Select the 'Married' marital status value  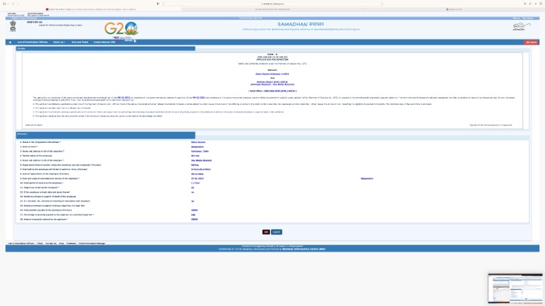pyautogui.click(x=195, y=156)
